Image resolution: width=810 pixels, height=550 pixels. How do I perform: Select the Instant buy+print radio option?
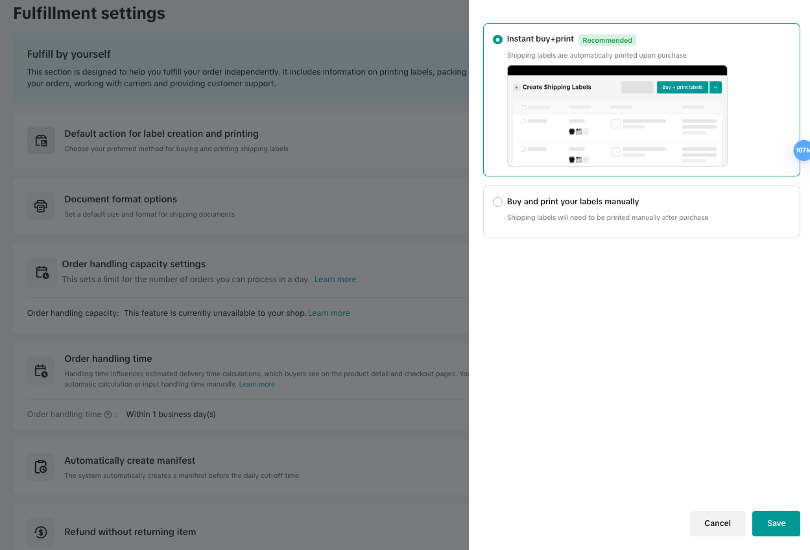(x=497, y=40)
